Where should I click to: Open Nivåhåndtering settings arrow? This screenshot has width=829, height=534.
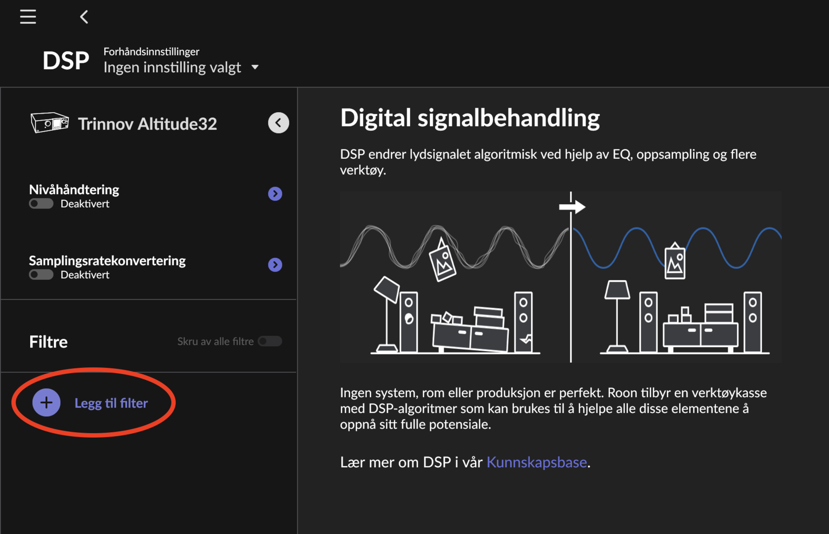(275, 194)
